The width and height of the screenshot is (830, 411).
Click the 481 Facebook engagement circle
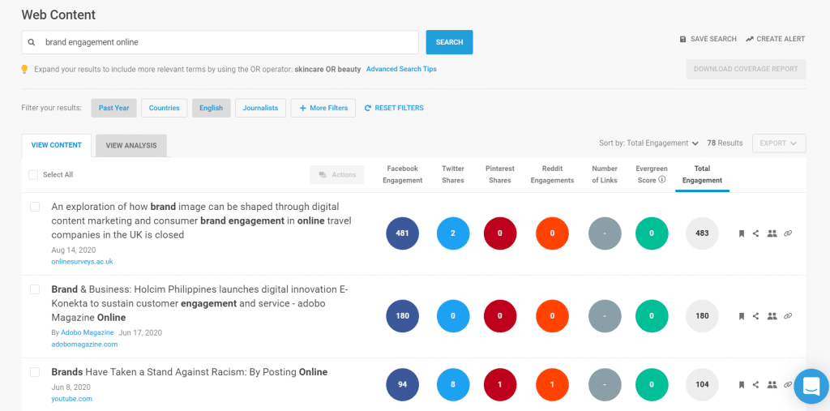(x=402, y=233)
